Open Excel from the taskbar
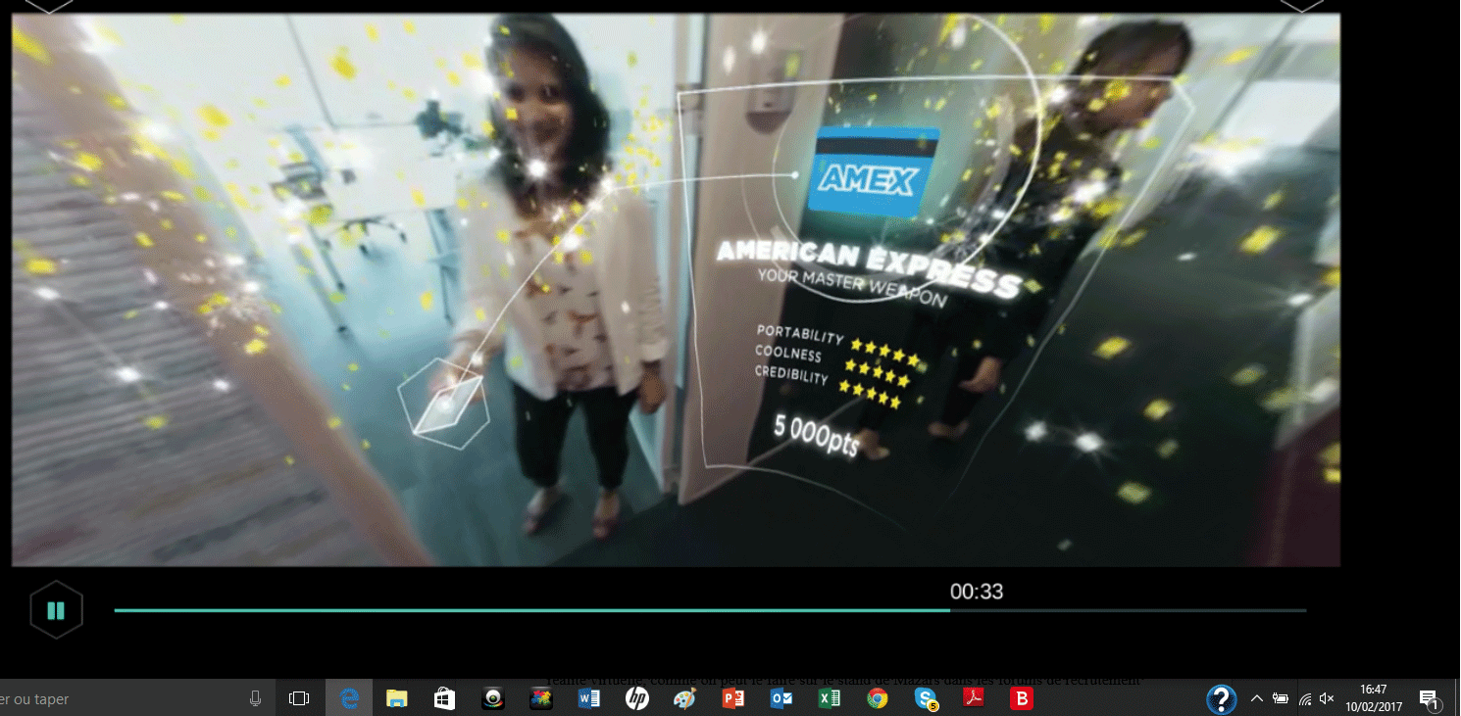 830,698
